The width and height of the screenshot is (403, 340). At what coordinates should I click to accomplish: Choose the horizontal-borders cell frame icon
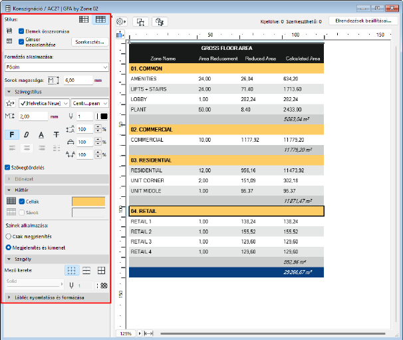(x=86, y=270)
